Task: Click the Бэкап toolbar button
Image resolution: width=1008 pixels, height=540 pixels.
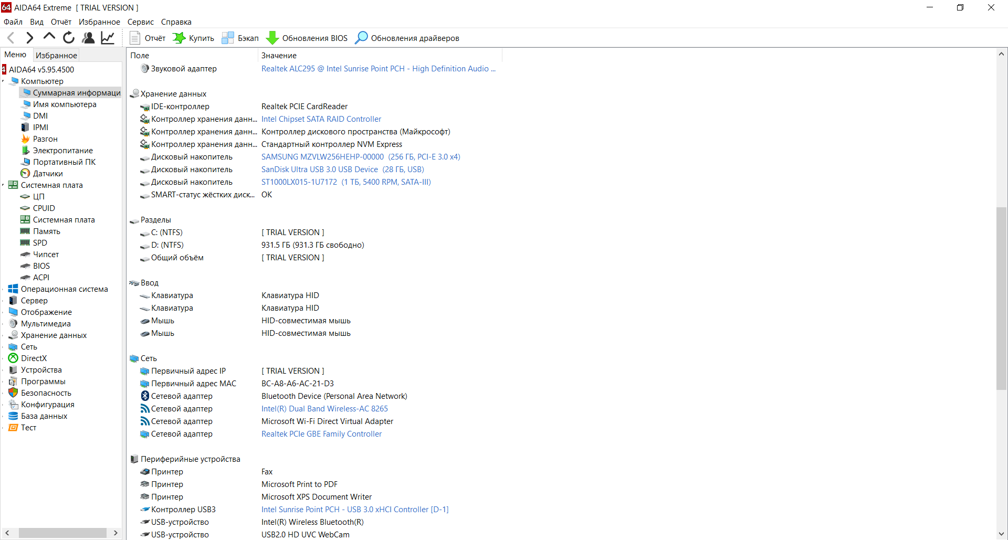Action: click(240, 38)
